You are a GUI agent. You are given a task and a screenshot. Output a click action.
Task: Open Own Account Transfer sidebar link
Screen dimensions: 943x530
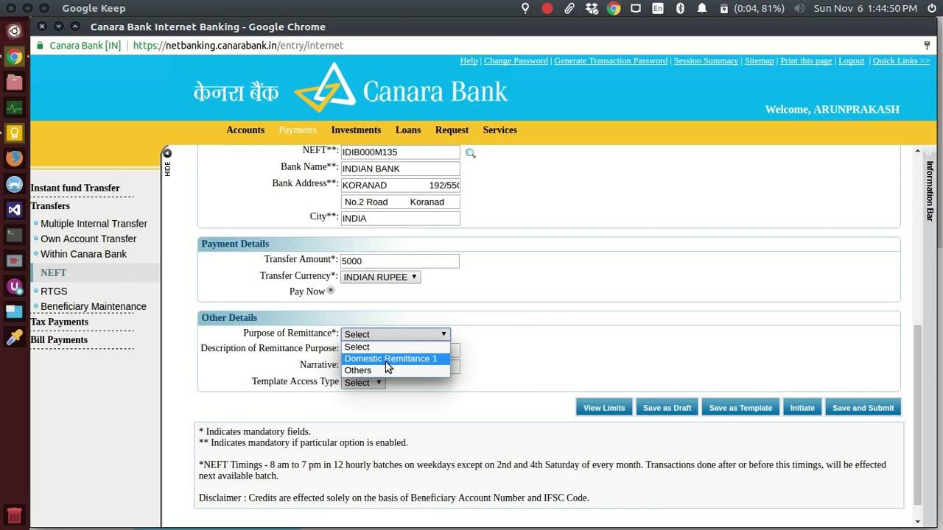click(x=88, y=239)
